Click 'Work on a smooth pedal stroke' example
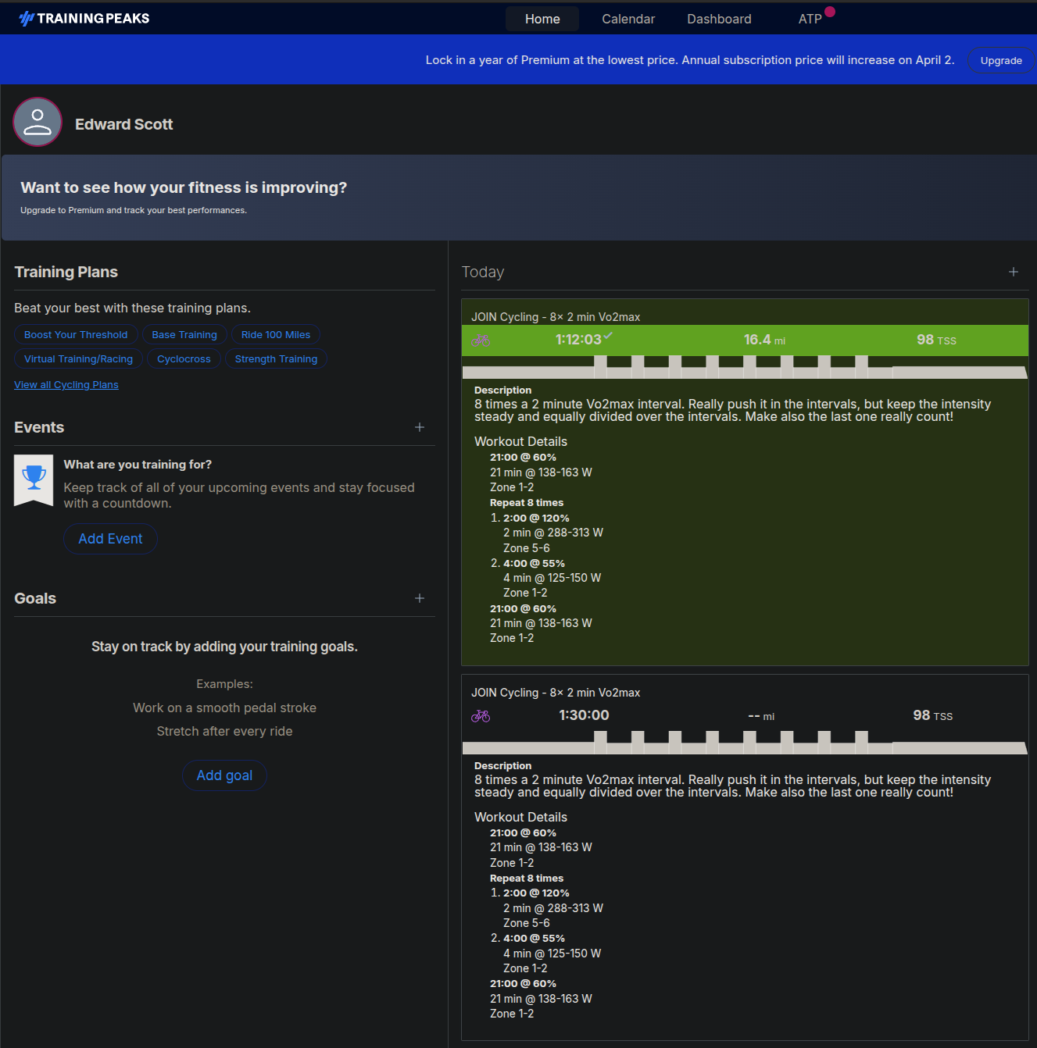 tap(224, 708)
